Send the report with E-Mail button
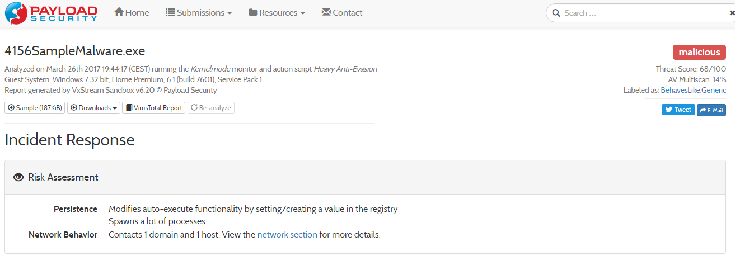The width and height of the screenshot is (735, 265). (x=711, y=110)
